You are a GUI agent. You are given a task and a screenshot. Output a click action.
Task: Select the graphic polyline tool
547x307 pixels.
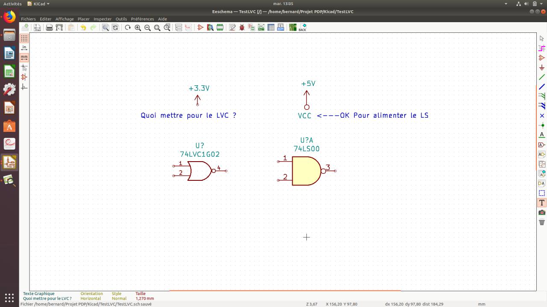click(542, 193)
